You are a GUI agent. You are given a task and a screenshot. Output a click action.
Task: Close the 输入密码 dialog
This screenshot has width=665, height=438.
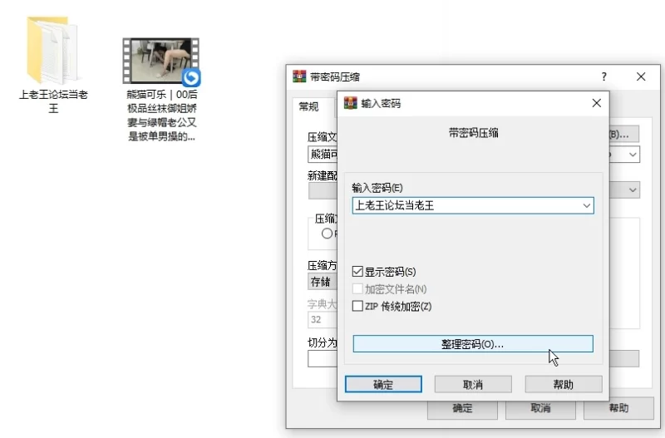596,103
